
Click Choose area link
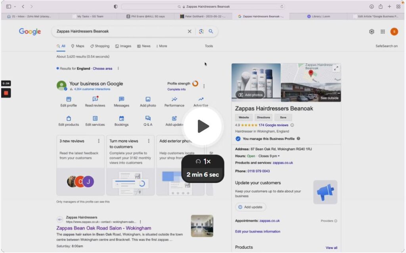[103, 68]
